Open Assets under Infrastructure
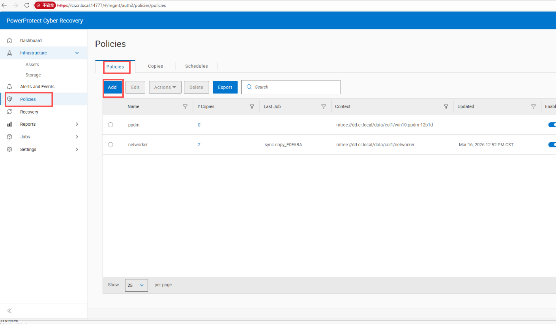Viewport: 556px width, 324px height. point(32,65)
